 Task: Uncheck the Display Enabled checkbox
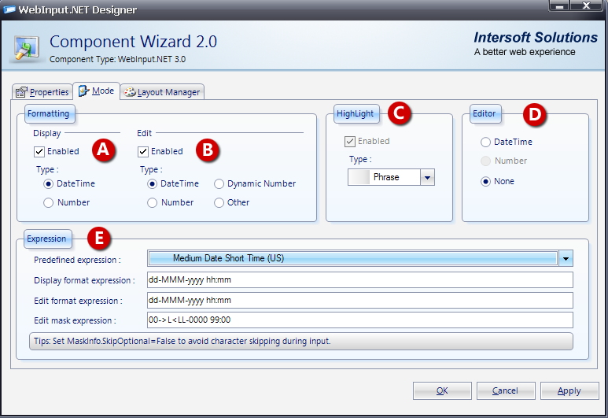39,151
